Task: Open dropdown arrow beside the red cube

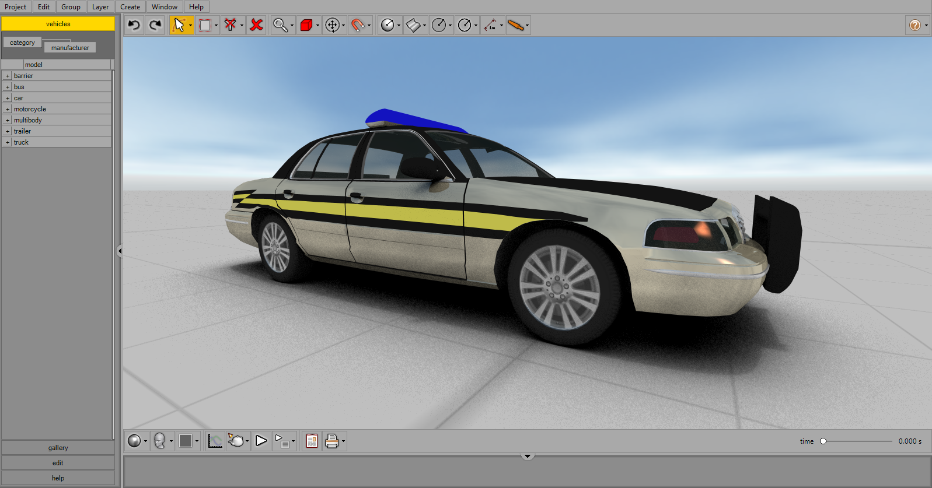Action: 317,25
